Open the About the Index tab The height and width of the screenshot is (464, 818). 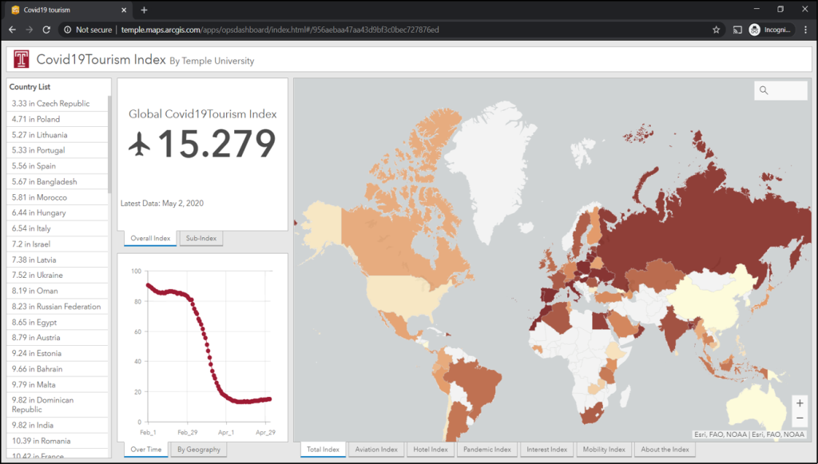click(665, 450)
